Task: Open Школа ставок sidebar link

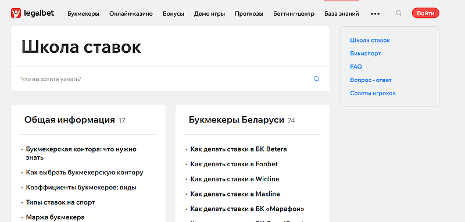Action: [x=370, y=40]
